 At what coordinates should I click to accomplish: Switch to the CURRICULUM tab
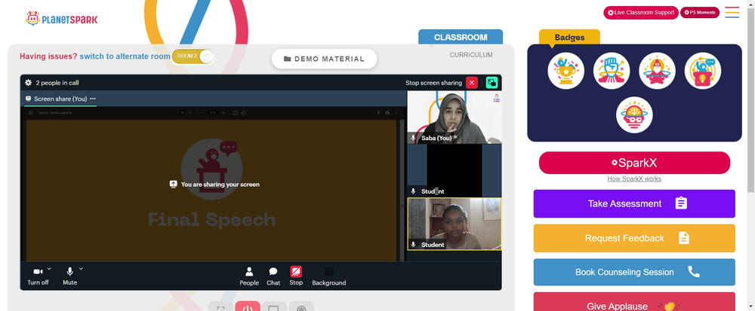tap(471, 55)
